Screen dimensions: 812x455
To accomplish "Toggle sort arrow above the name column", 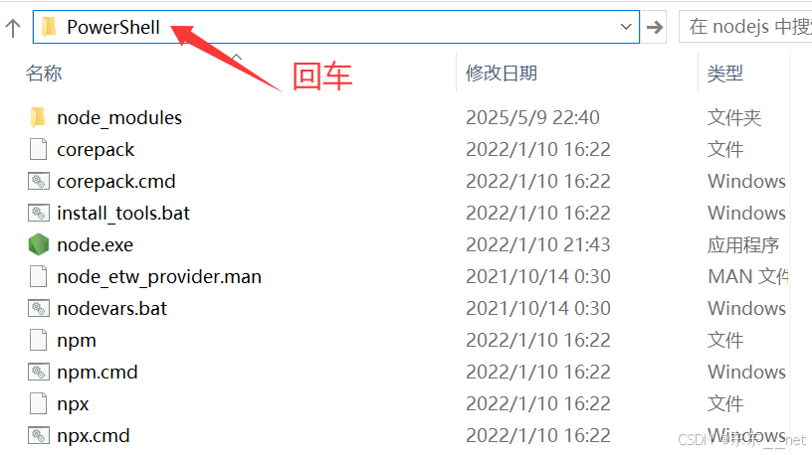I will (237, 57).
